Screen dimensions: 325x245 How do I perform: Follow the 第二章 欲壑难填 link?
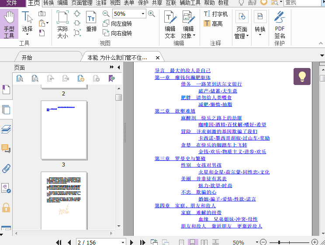(x=175, y=111)
